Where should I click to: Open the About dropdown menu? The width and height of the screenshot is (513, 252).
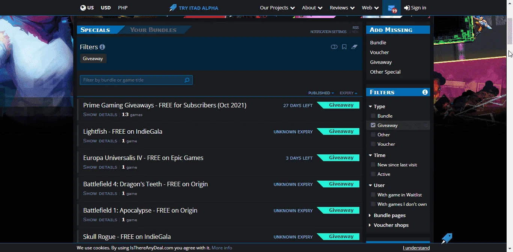[312, 8]
